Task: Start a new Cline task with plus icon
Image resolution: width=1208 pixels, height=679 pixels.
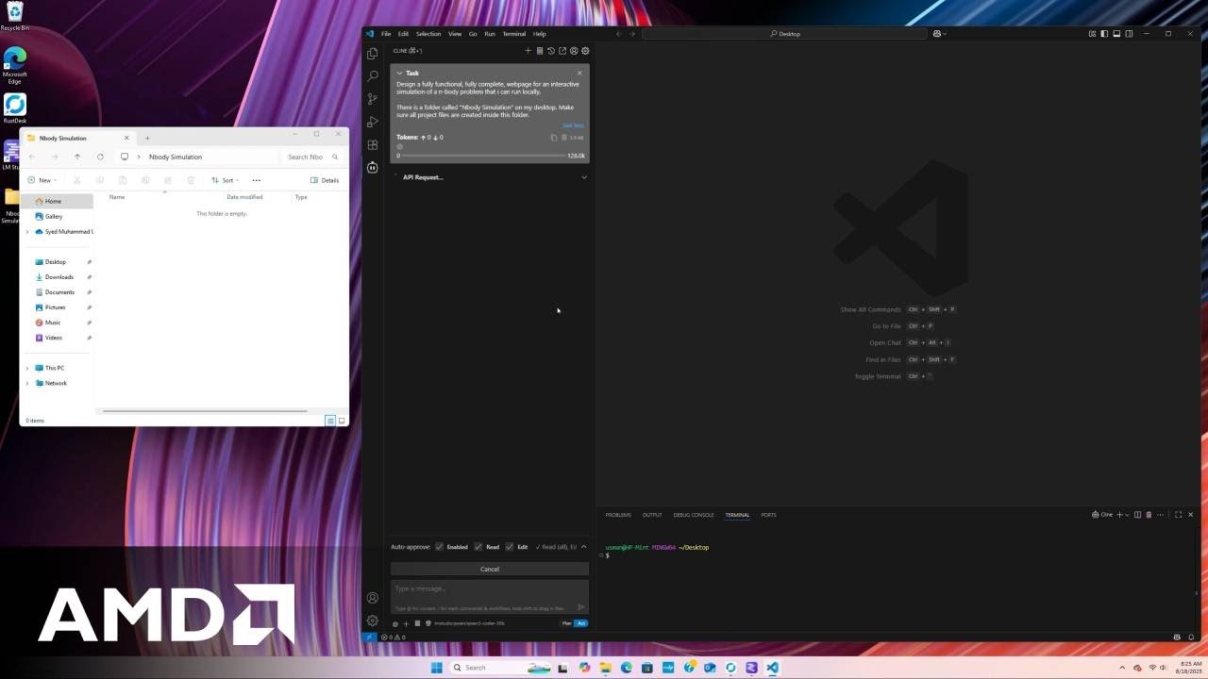Action: point(528,51)
